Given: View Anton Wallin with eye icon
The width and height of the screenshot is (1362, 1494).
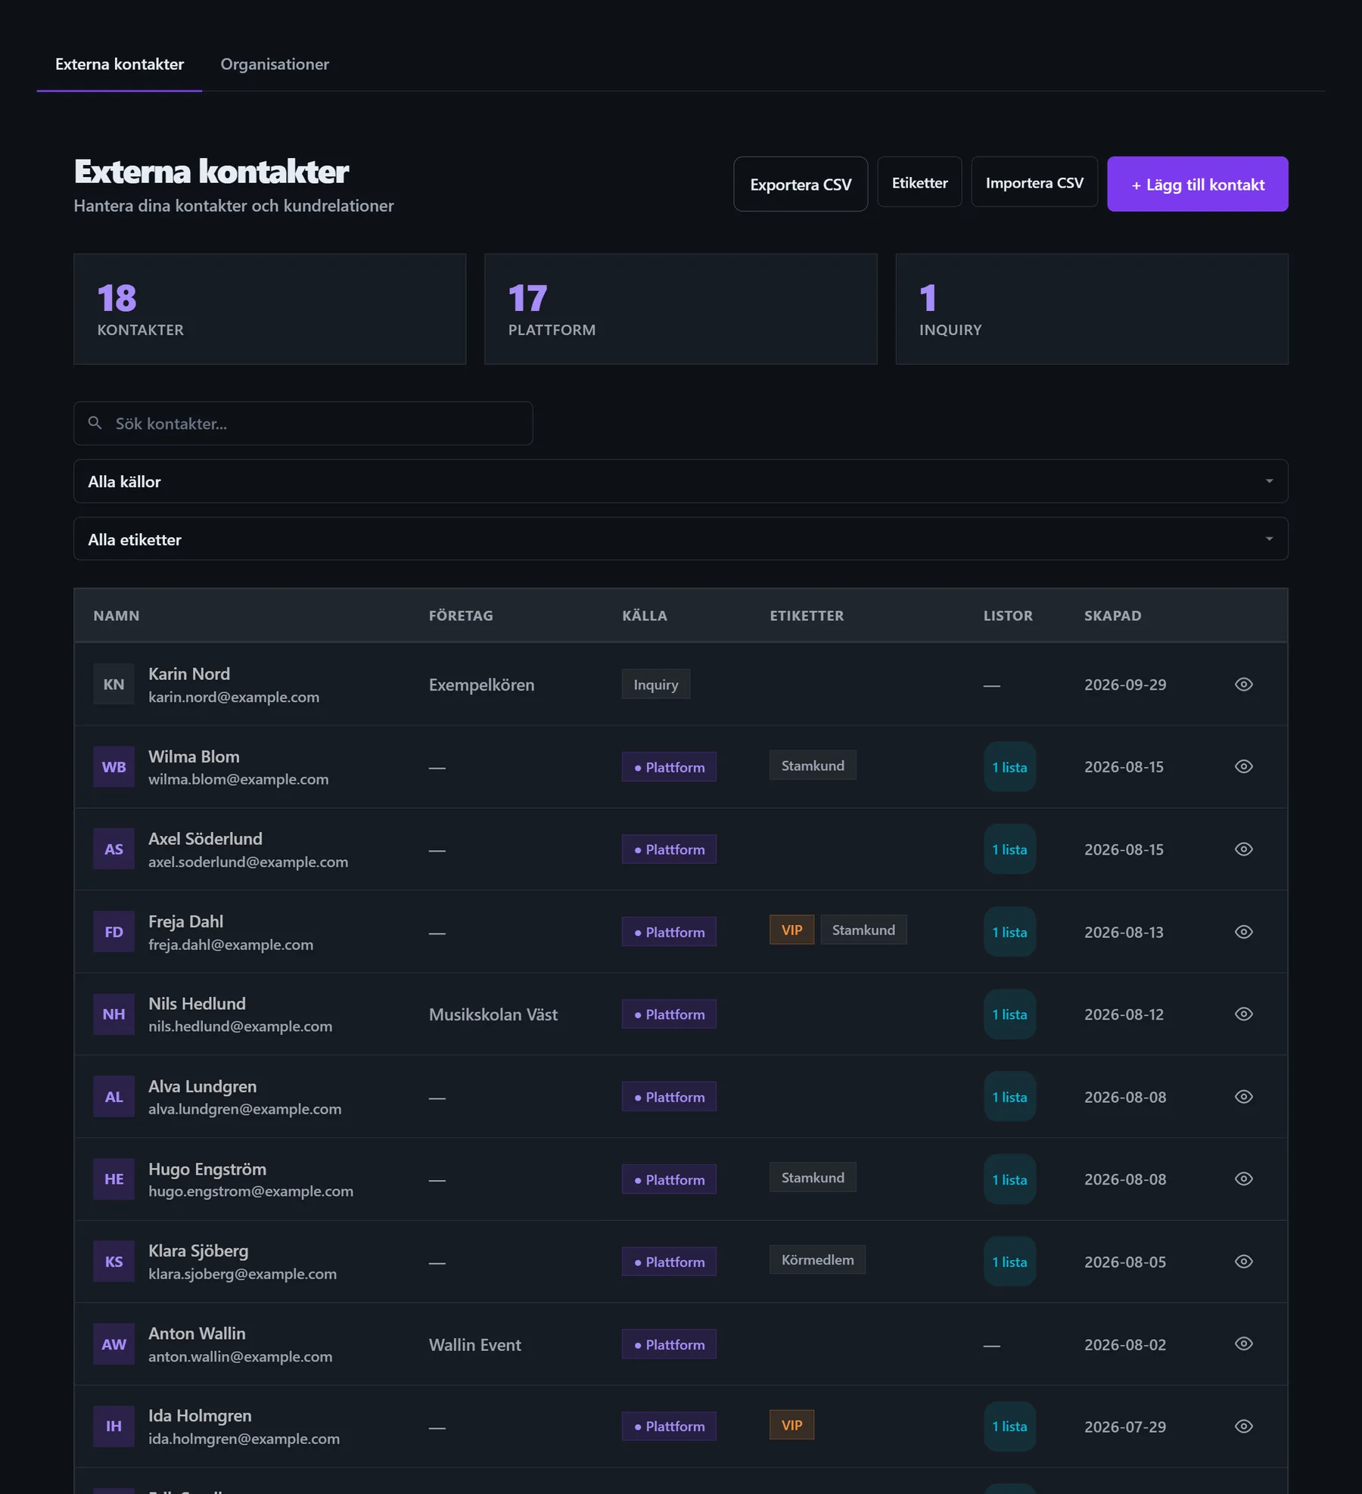Looking at the screenshot, I should [x=1243, y=1344].
